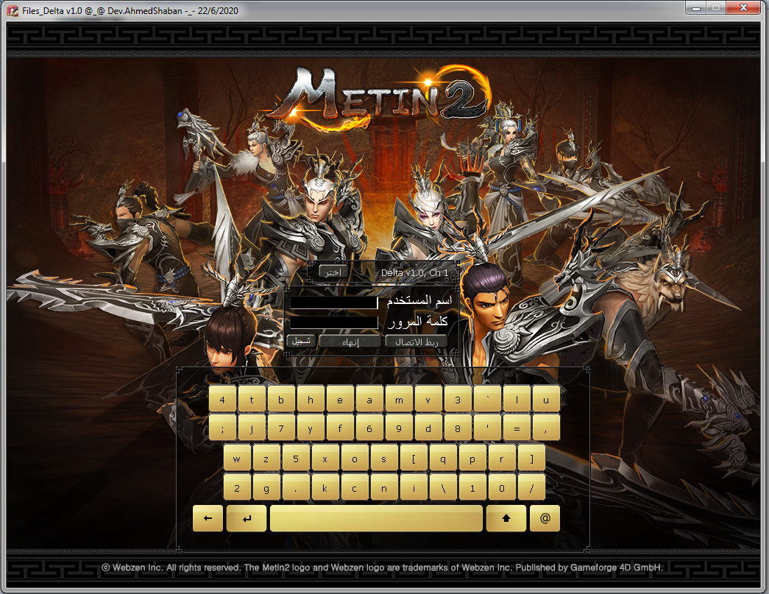This screenshot has height=594, width=769.
Task: Tap the 'z' key
Action: click(266, 459)
